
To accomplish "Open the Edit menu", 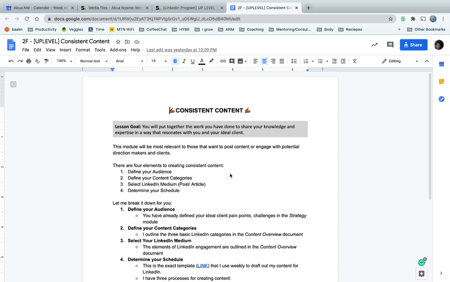I will (x=37, y=50).
